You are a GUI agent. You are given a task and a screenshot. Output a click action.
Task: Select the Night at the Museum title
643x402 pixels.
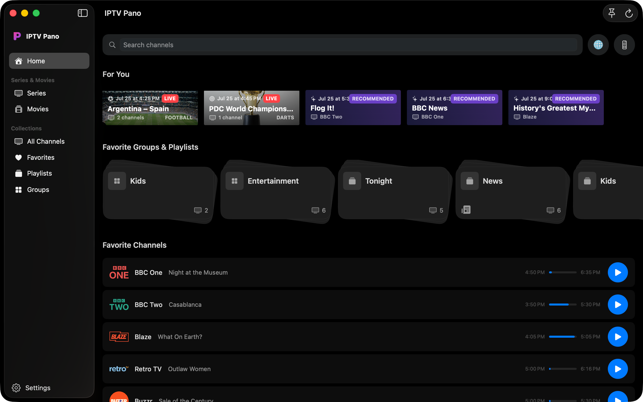pyautogui.click(x=198, y=273)
